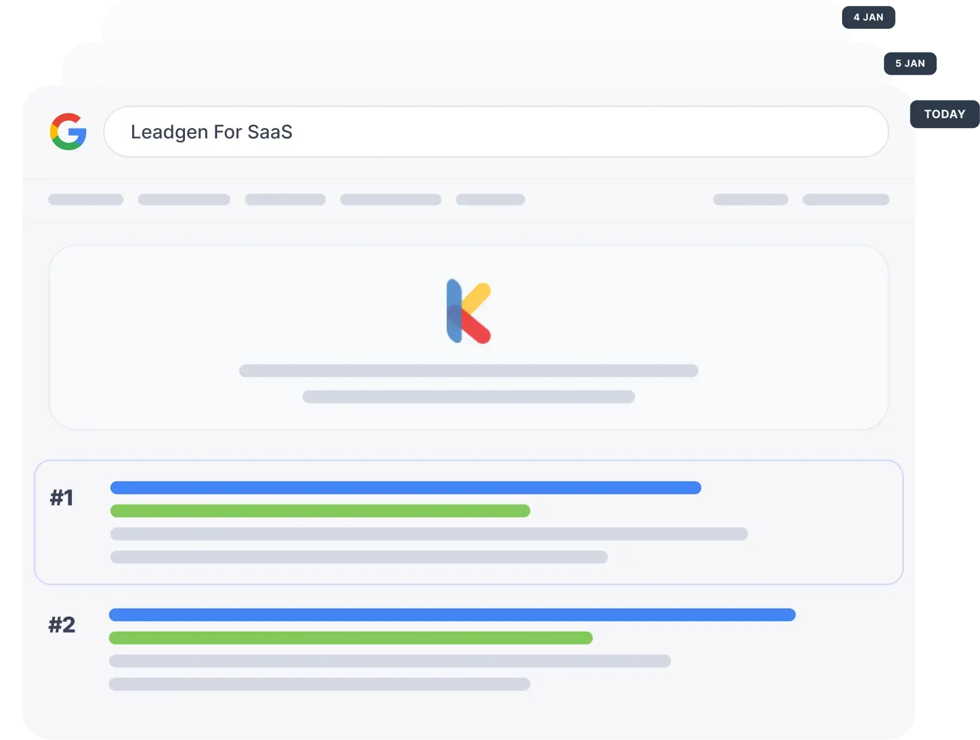Focus the 'Leadgen For SaaS' search field
This screenshot has width=980, height=740.
coord(496,131)
